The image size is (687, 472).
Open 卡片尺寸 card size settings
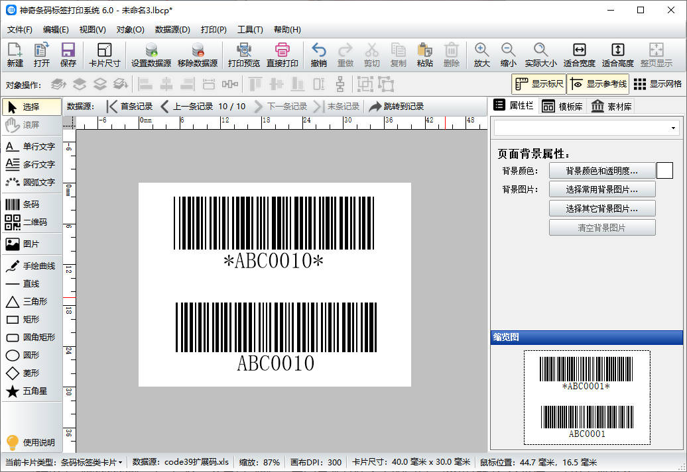[x=104, y=55]
